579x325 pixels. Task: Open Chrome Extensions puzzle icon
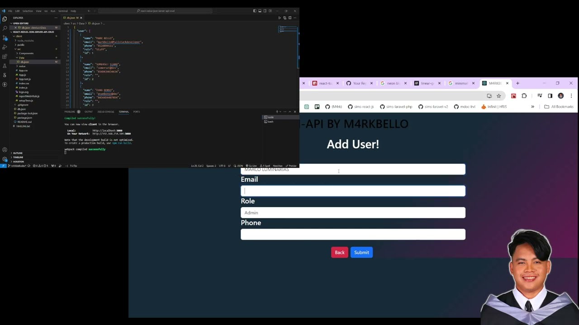(524, 96)
